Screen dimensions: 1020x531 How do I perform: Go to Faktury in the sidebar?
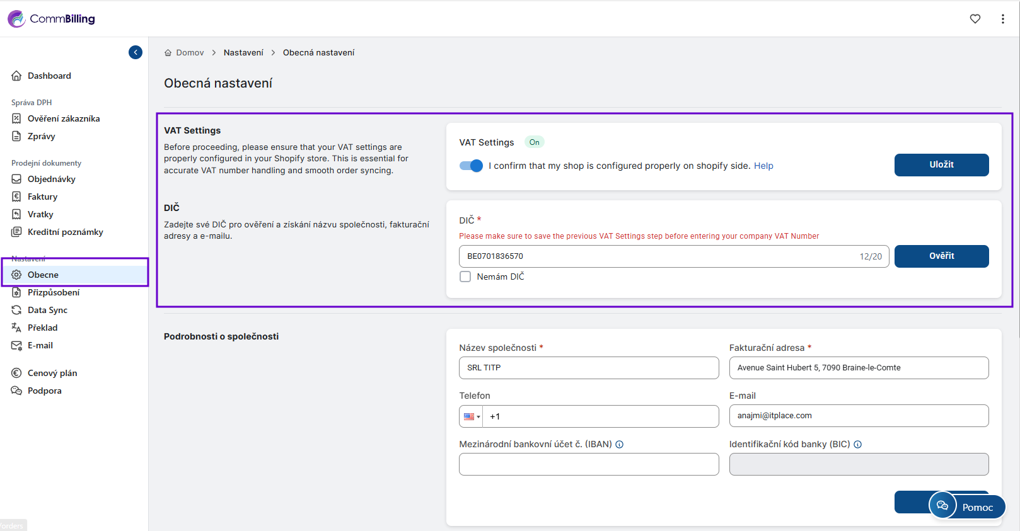click(x=42, y=197)
